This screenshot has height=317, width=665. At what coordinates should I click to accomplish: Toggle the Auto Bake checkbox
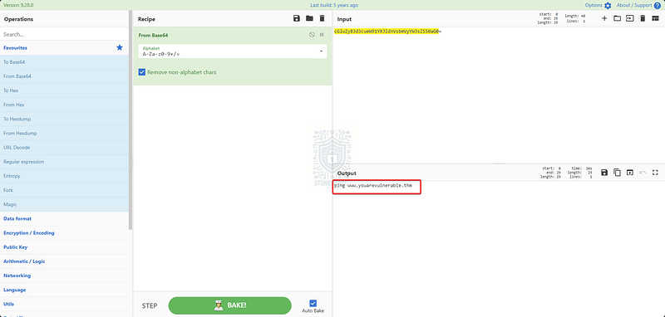[313, 303]
